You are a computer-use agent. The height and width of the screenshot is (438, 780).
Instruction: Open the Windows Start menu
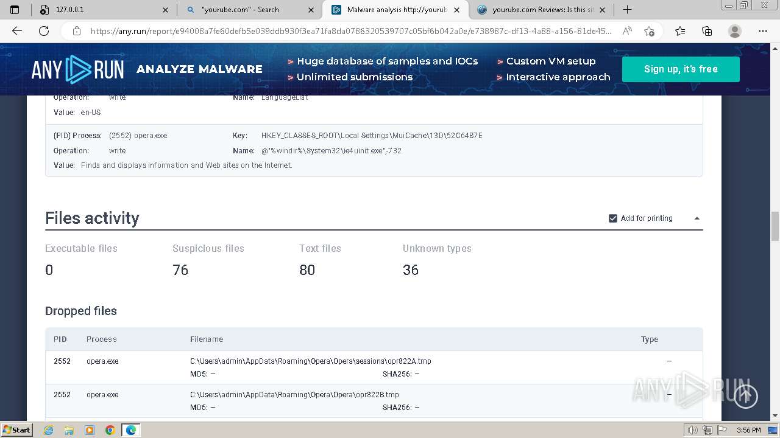point(16,430)
